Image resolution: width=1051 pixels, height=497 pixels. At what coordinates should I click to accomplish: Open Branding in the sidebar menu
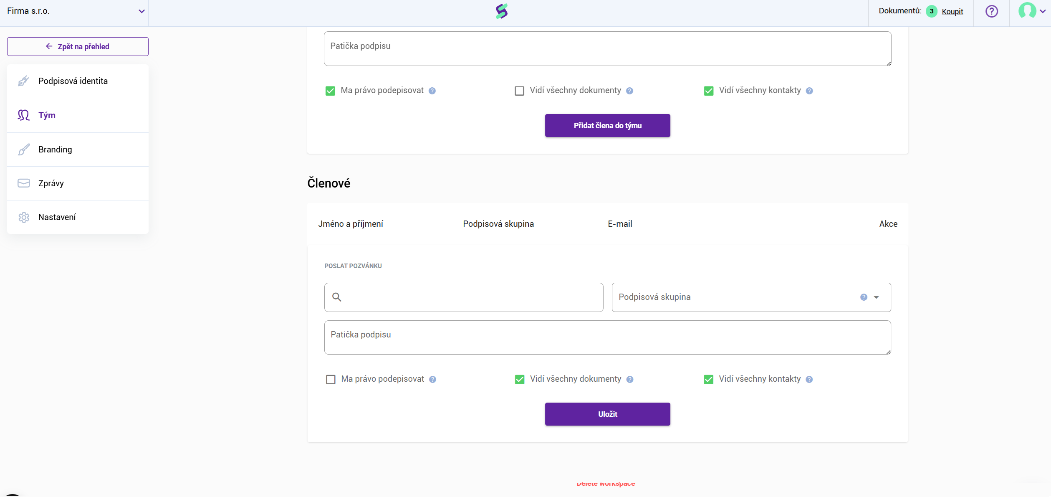[55, 150]
